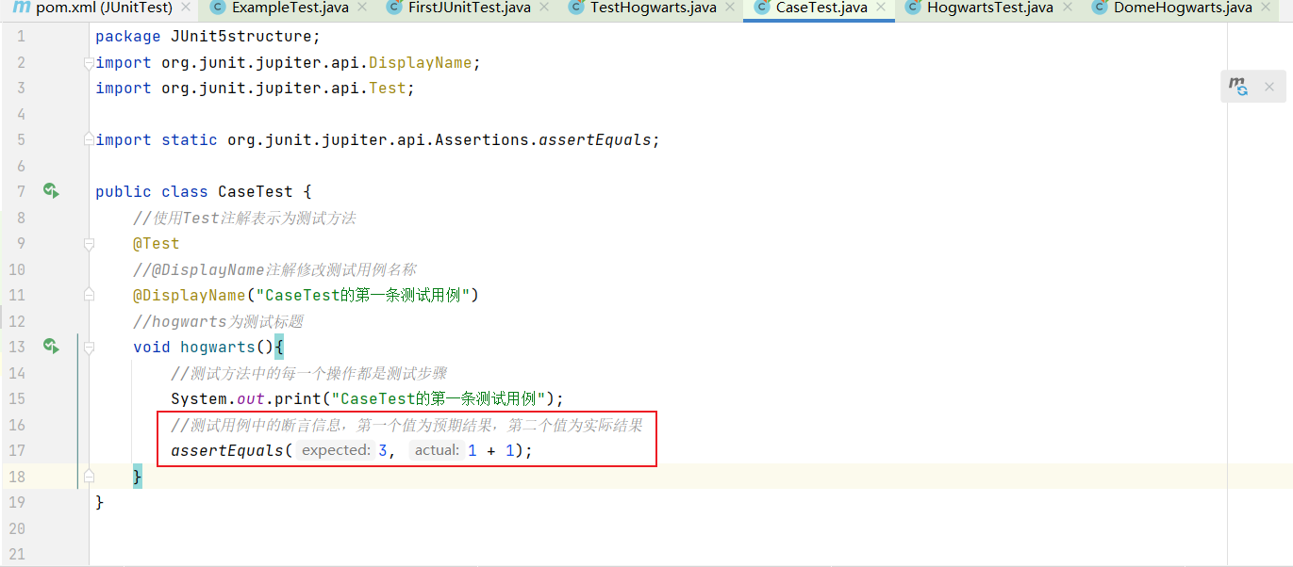Click the @DisplayName annotation on line 11
The image size is (1293, 567).
189,295
